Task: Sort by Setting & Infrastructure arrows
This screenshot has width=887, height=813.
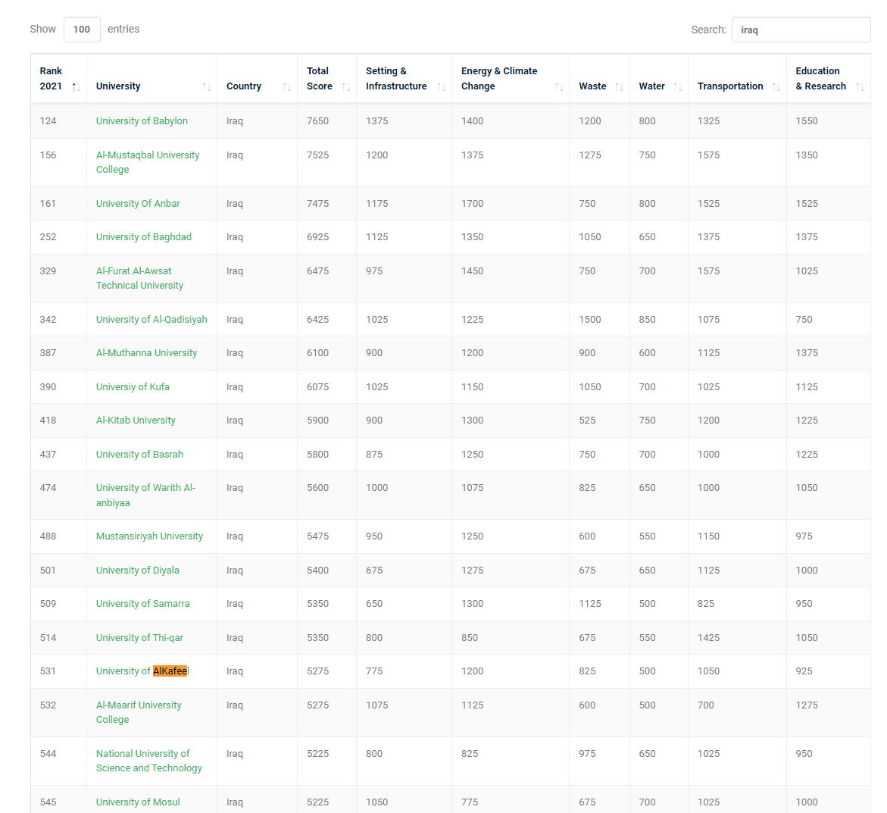Action: tap(442, 86)
